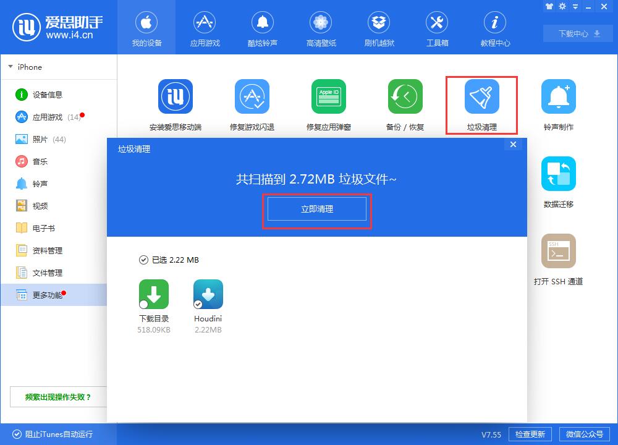618x445 pixels.
Task: Open the 高清壁纸 wallpapers section
Action: pos(321,27)
